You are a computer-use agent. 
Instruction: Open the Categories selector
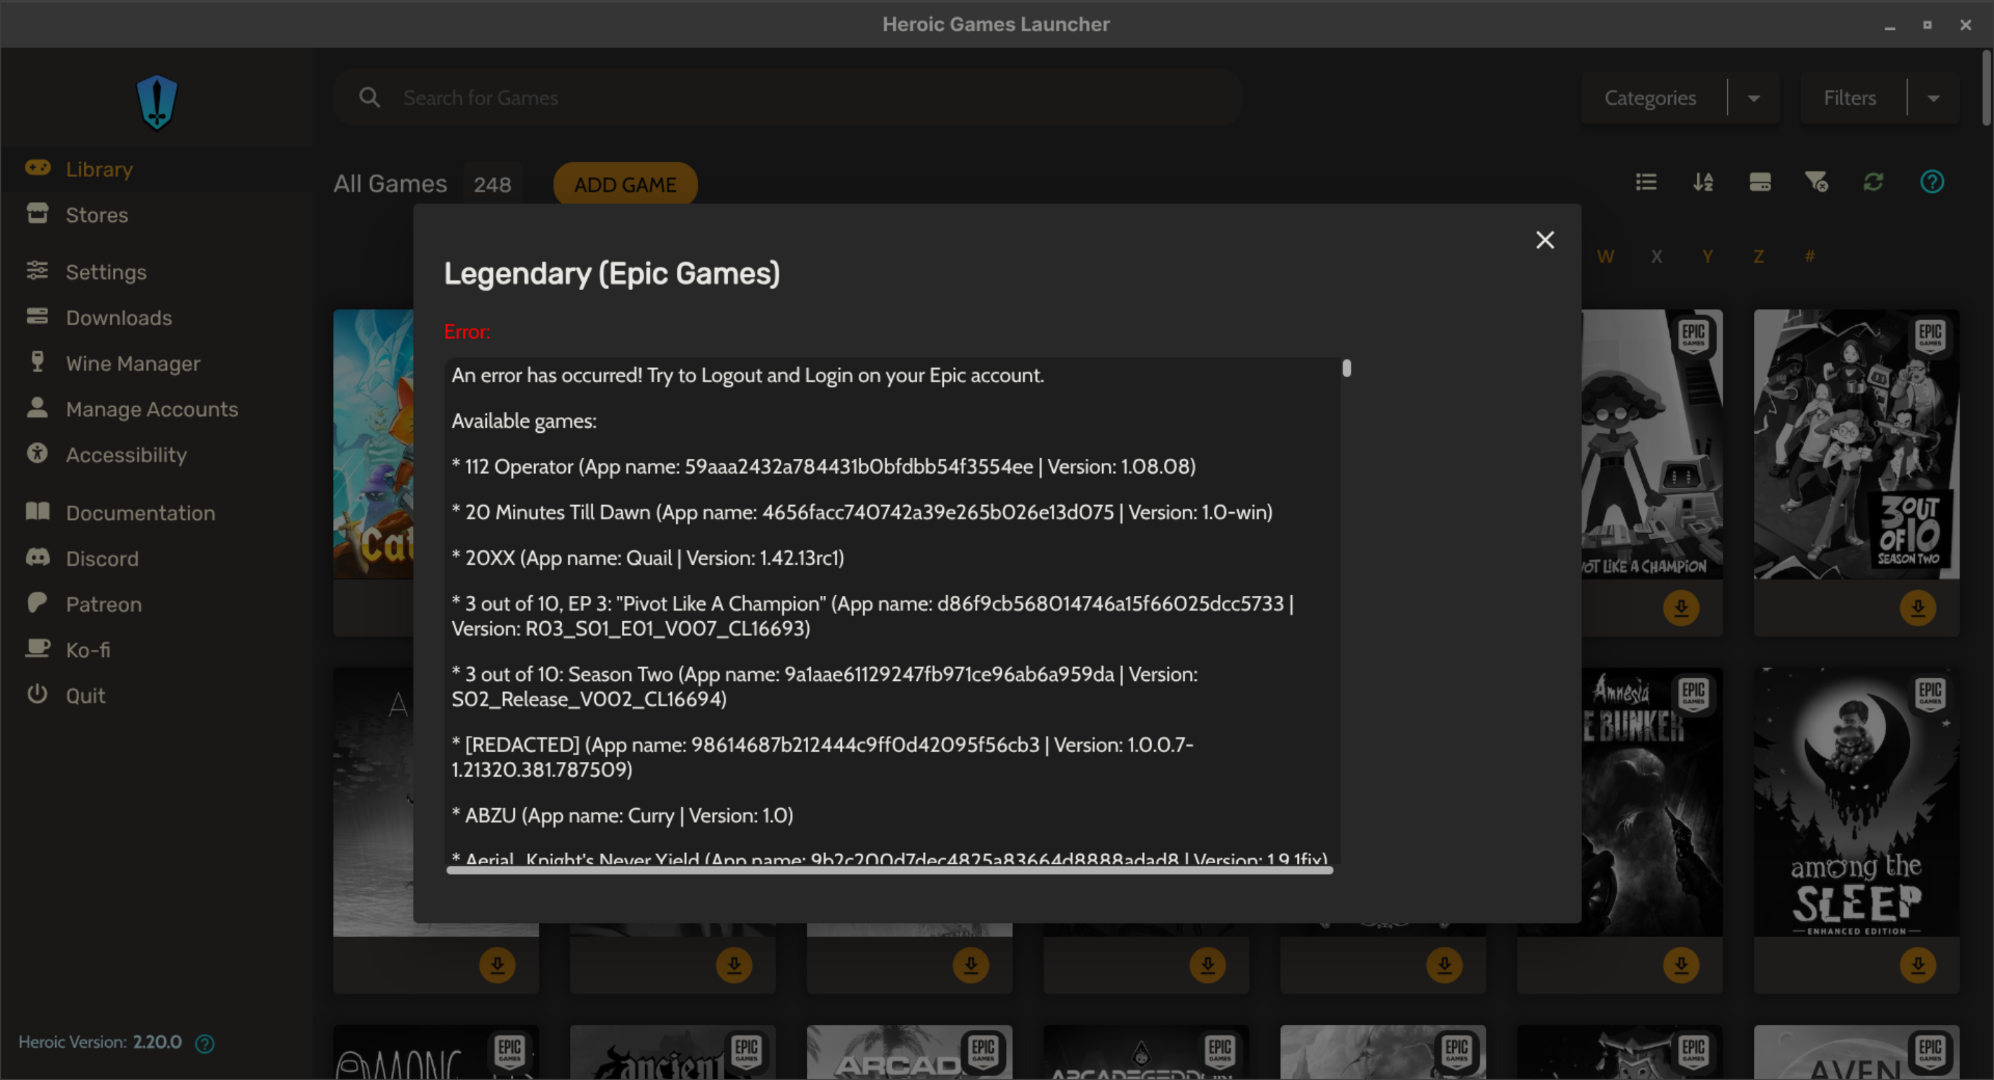point(1649,98)
